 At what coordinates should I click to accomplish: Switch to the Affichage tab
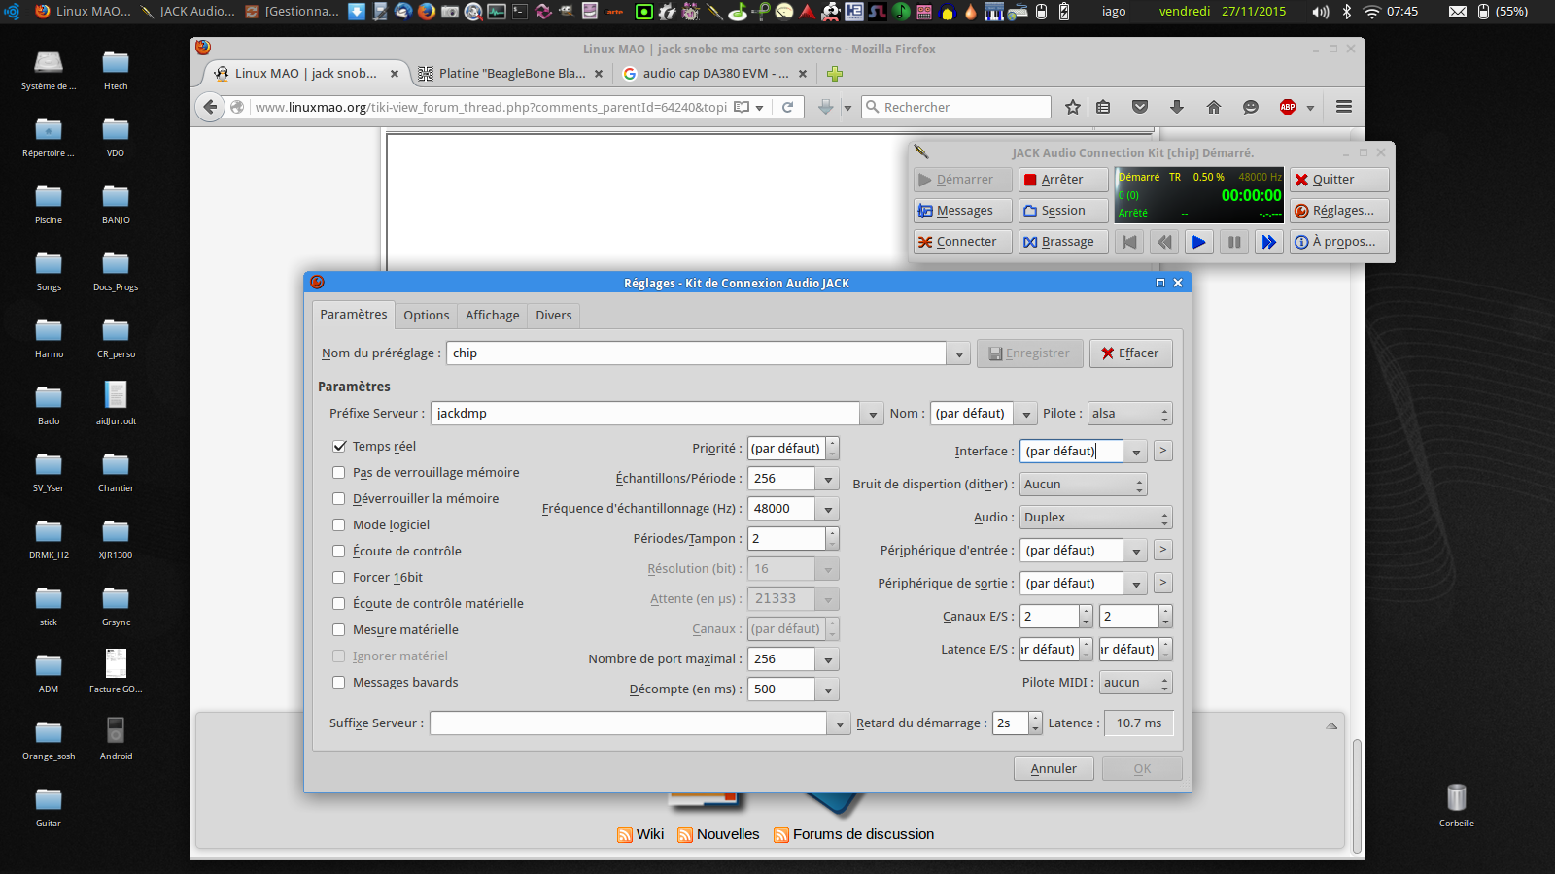492,316
